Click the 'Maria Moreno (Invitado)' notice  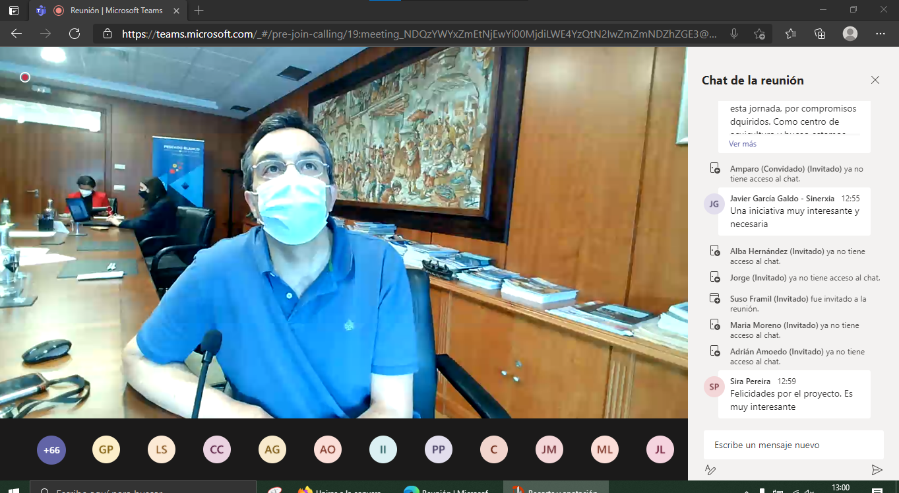(x=794, y=330)
